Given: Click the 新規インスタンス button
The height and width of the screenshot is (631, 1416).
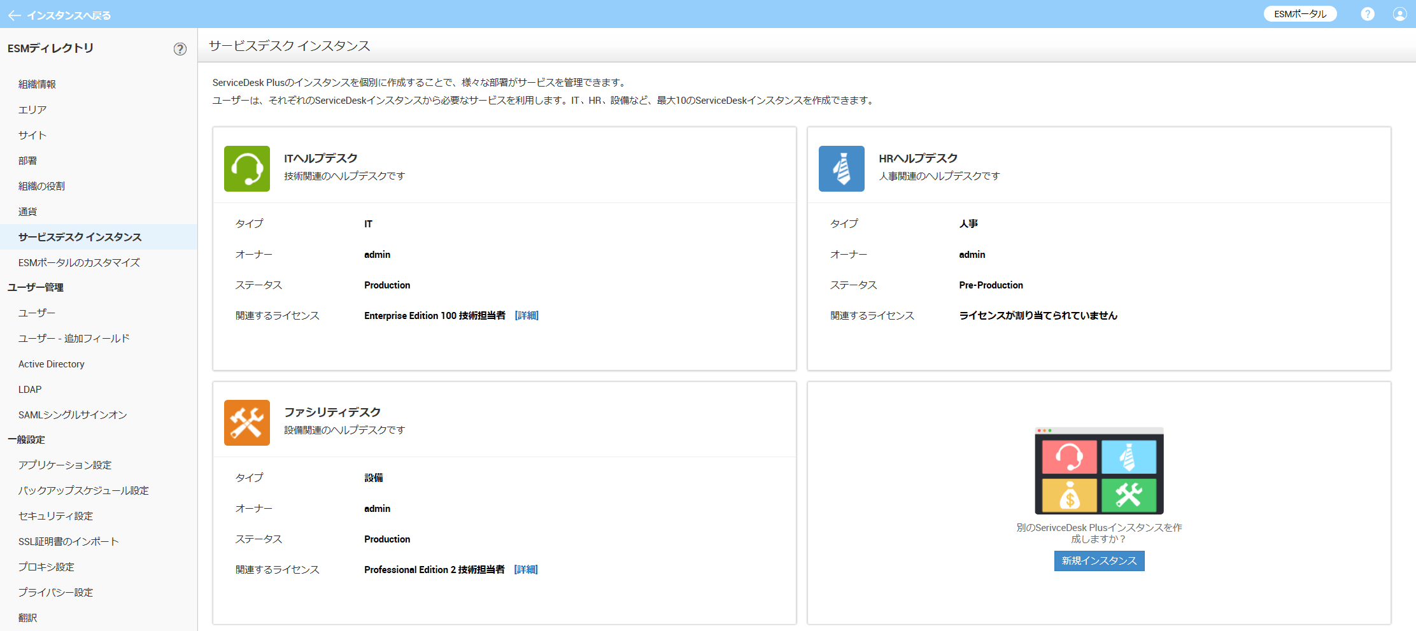Looking at the screenshot, I should tap(1099, 561).
